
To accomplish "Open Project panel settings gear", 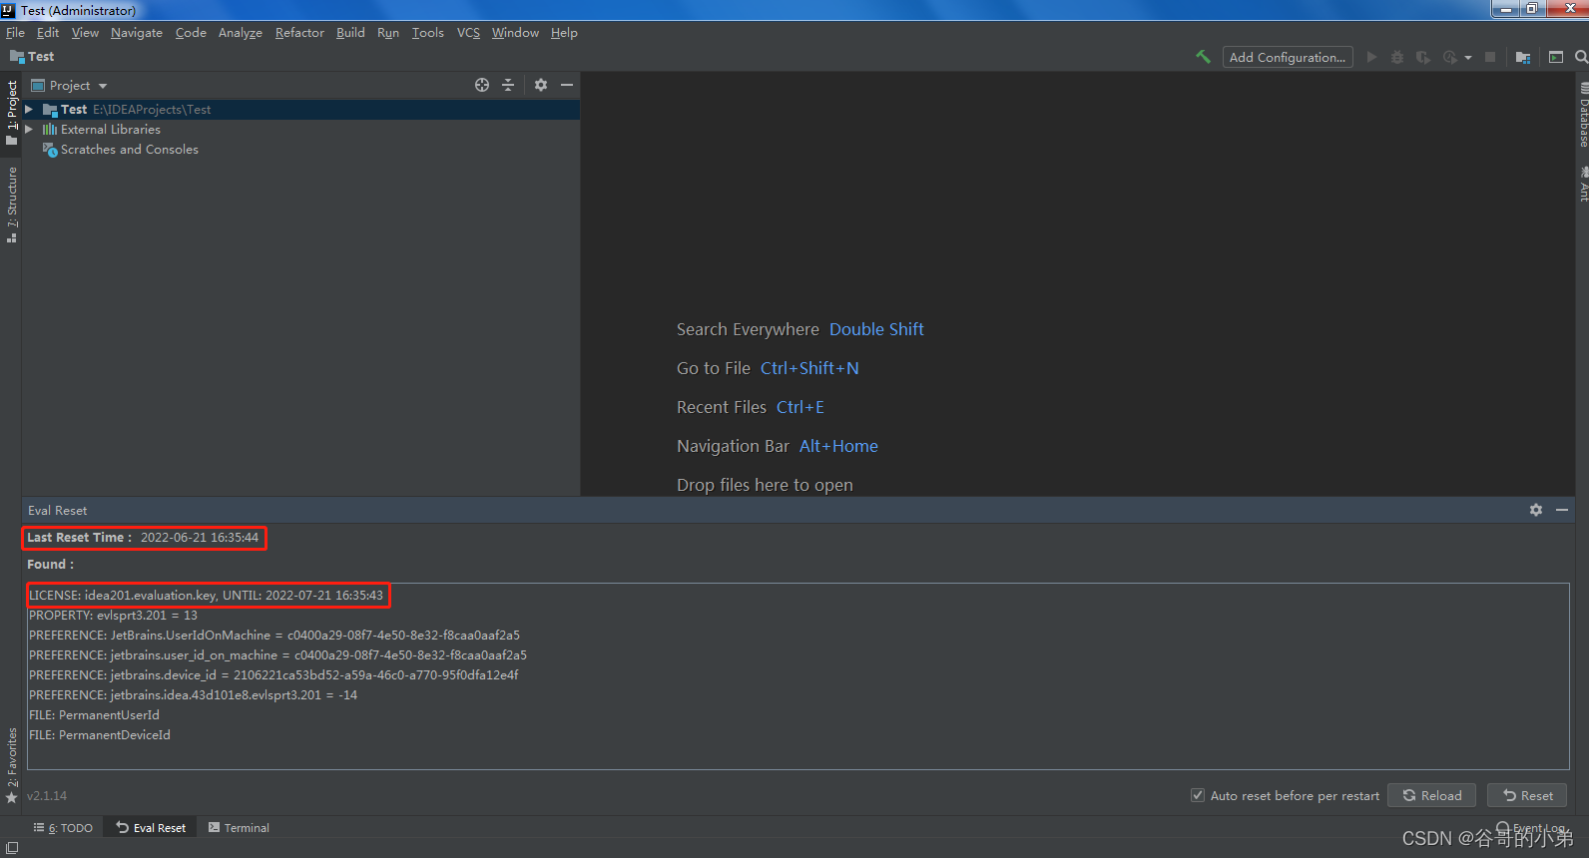I will click(x=541, y=85).
